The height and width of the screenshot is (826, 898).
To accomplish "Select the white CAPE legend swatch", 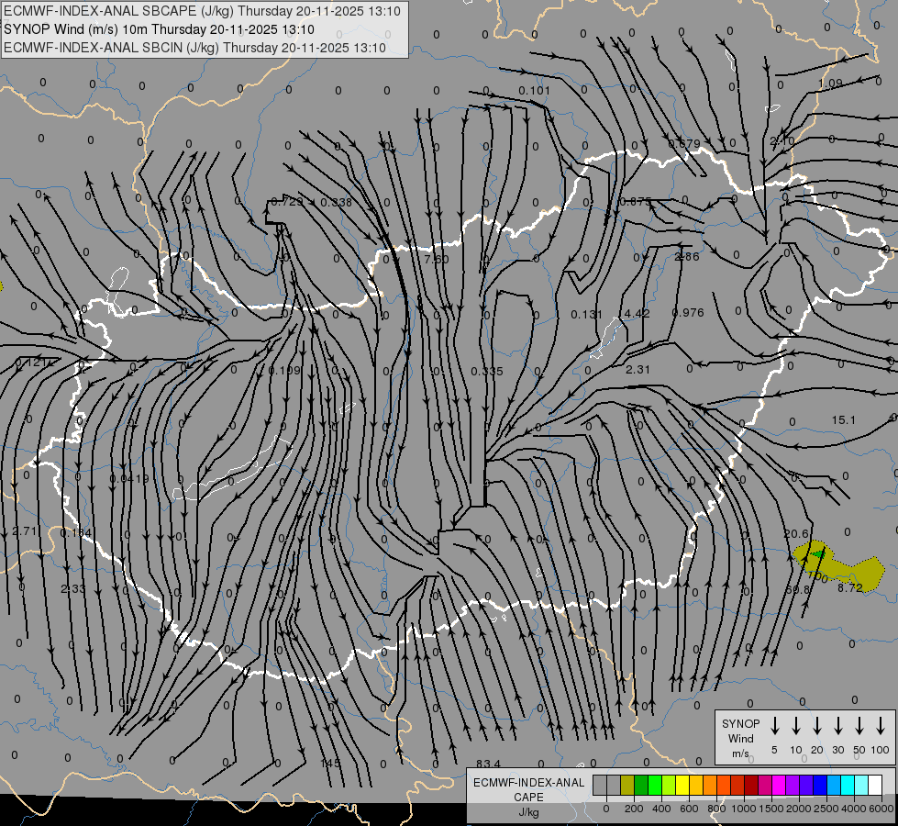I will click(x=875, y=785).
